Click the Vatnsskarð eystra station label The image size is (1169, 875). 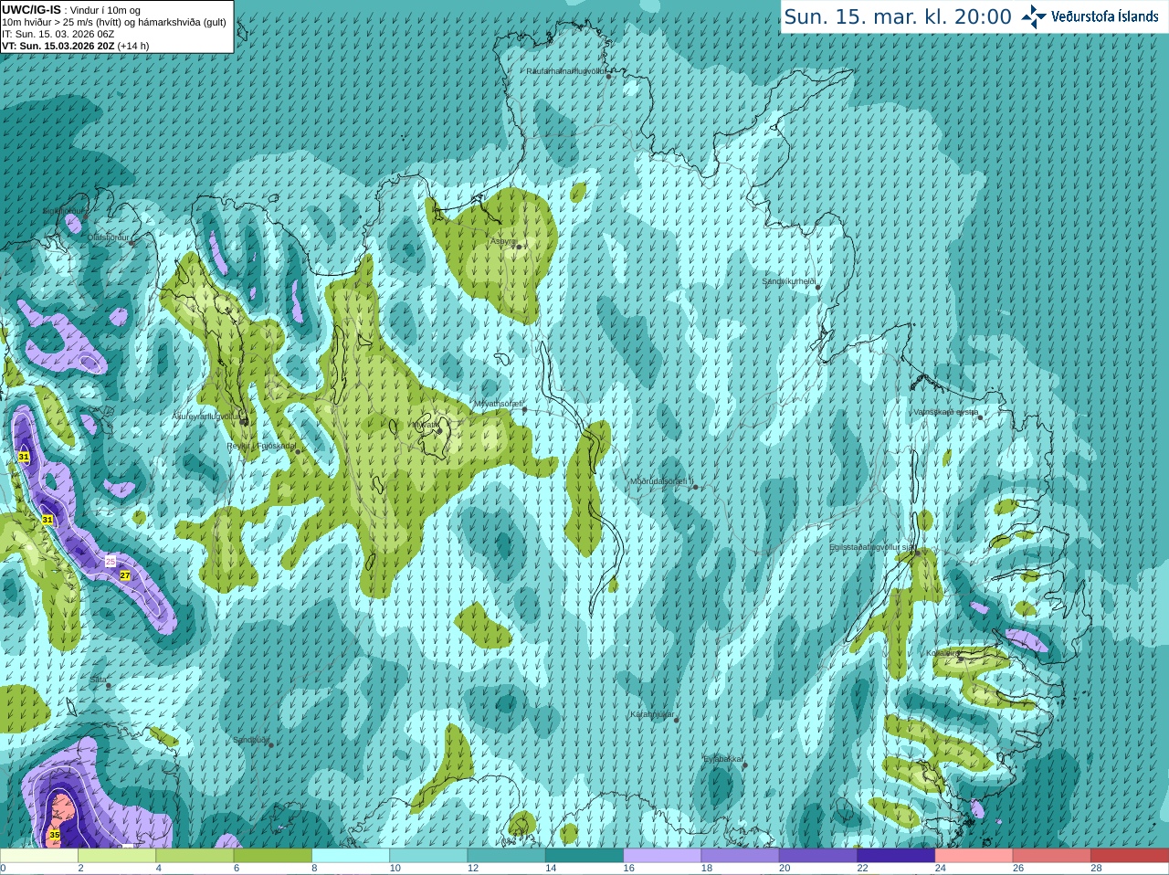[x=945, y=412]
